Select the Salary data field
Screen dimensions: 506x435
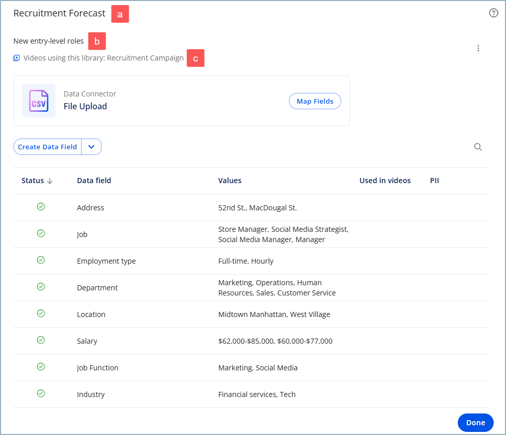pyautogui.click(x=87, y=341)
